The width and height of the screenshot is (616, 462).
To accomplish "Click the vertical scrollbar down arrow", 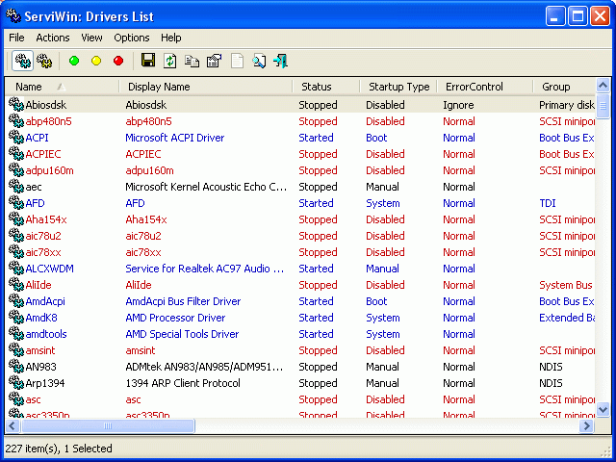I will click(x=603, y=410).
